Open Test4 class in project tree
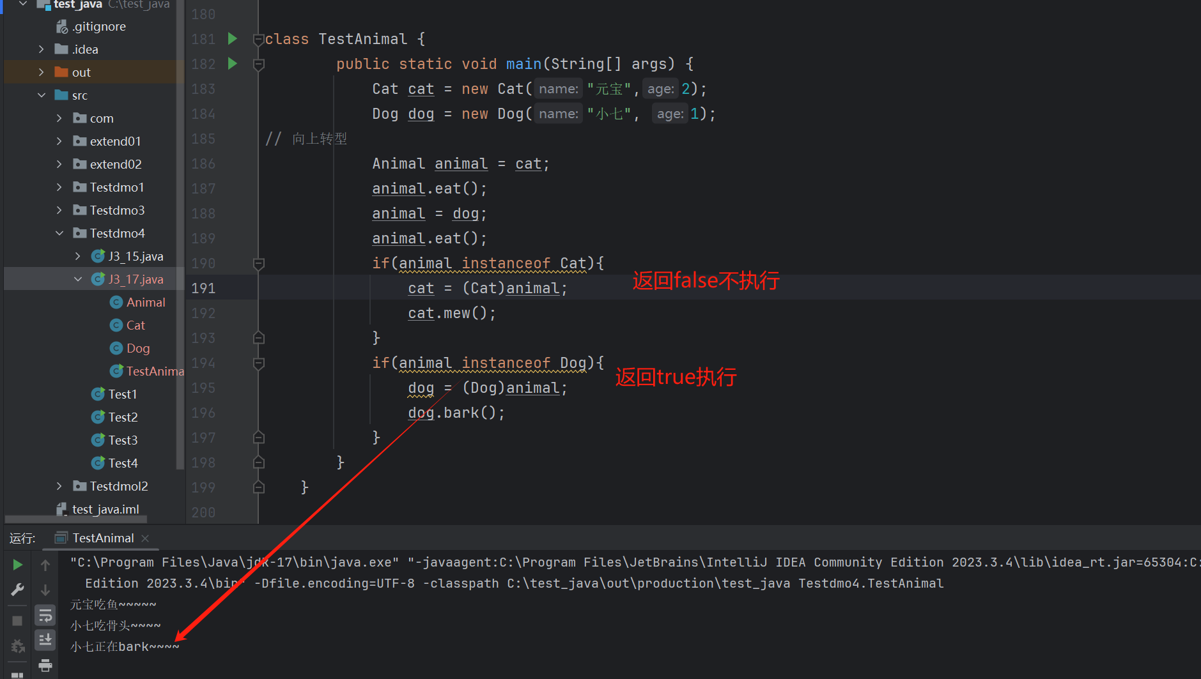Image resolution: width=1201 pixels, height=679 pixels. click(123, 463)
